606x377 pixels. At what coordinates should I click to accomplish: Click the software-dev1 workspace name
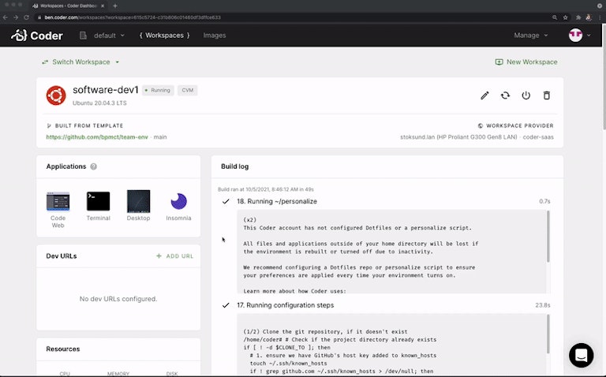(x=106, y=90)
